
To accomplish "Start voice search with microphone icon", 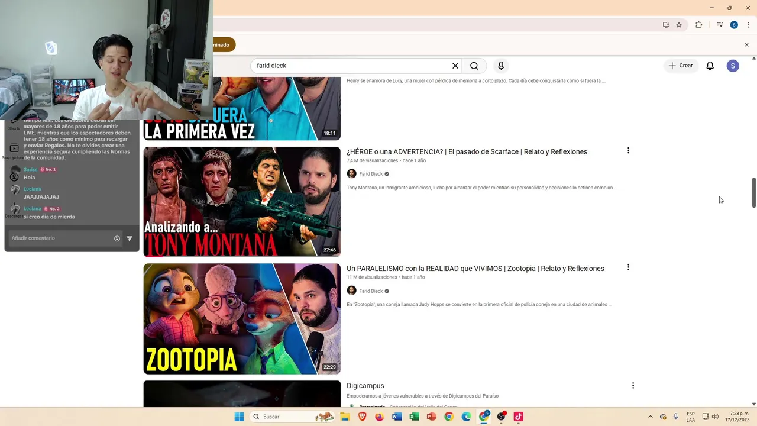I will tap(501, 66).
